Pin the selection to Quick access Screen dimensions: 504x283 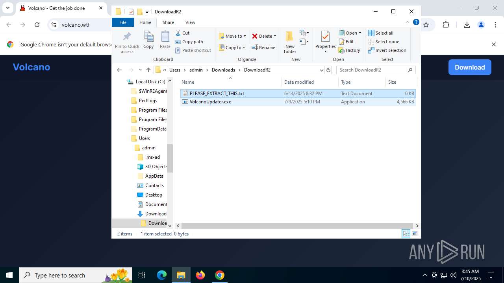[127, 42]
